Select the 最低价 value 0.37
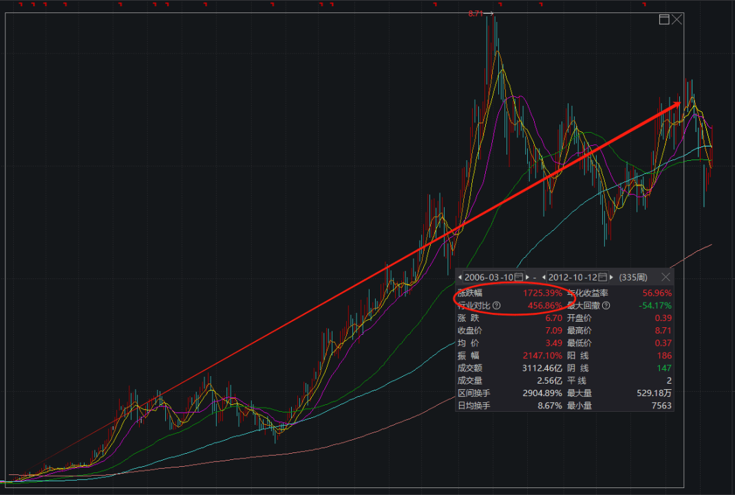This screenshot has height=495, width=735. [663, 343]
